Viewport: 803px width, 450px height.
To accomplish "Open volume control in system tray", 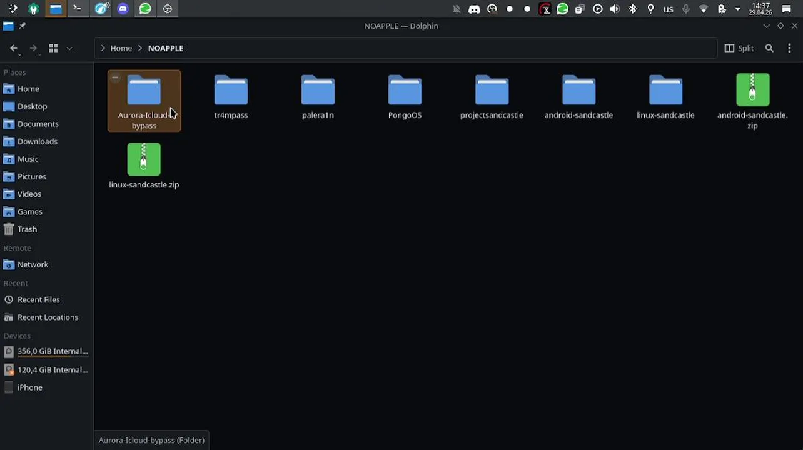I will coord(615,9).
